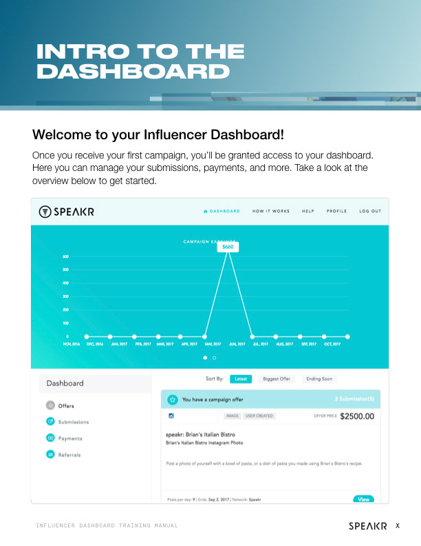
Task: Click the 3 Submission(s) link
Action: 354,398
